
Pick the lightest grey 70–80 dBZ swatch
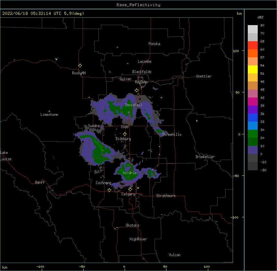253,29
